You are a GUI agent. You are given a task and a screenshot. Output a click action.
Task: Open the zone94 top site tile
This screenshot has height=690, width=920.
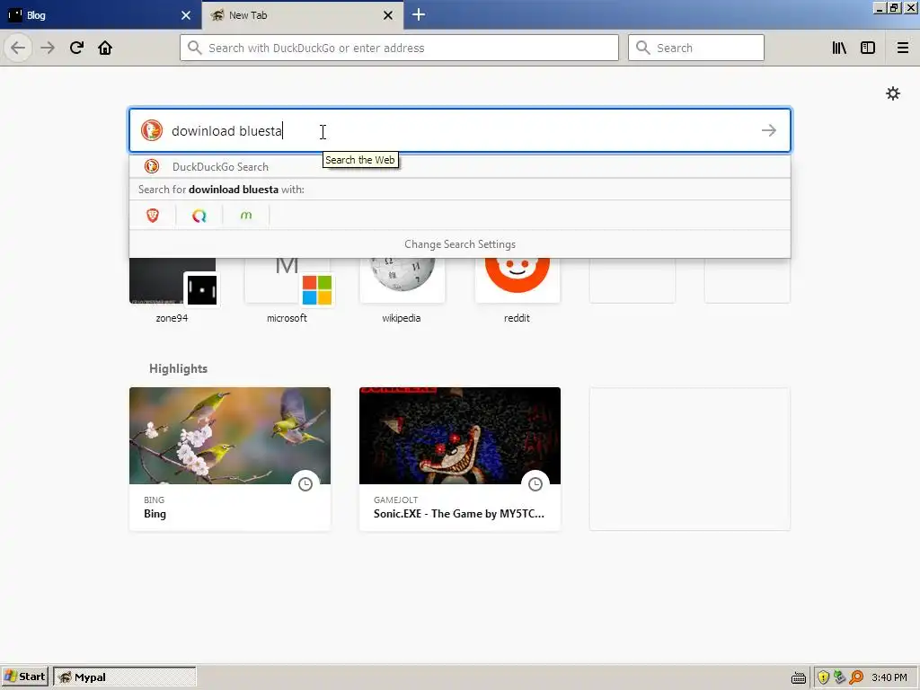pyautogui.click(x=172, y=290)
